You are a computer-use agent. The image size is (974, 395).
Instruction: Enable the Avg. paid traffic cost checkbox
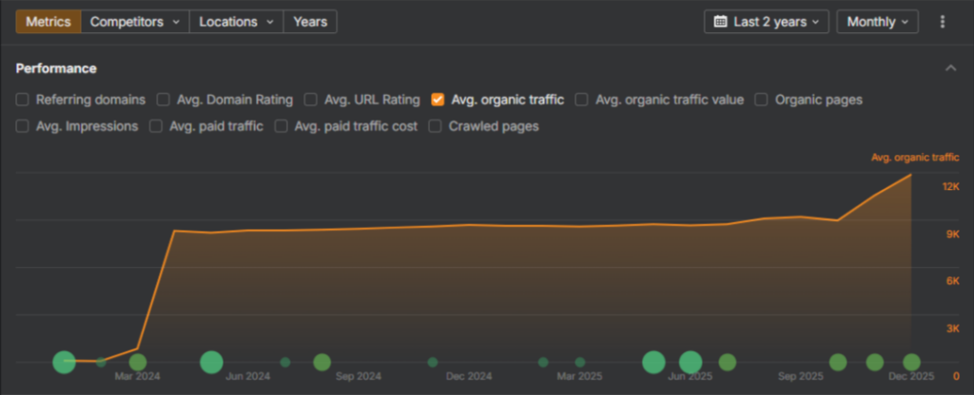coord(282,125)
